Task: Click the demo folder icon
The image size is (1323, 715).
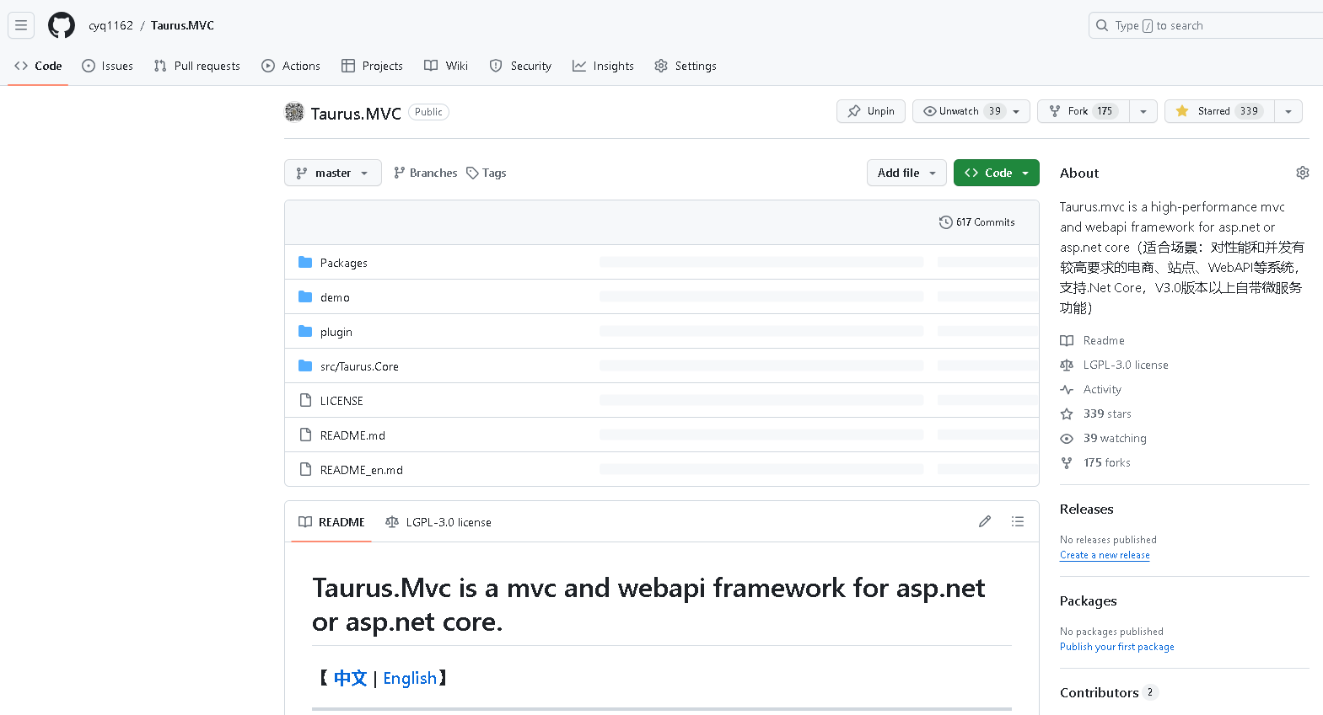Action: [305, 297]
